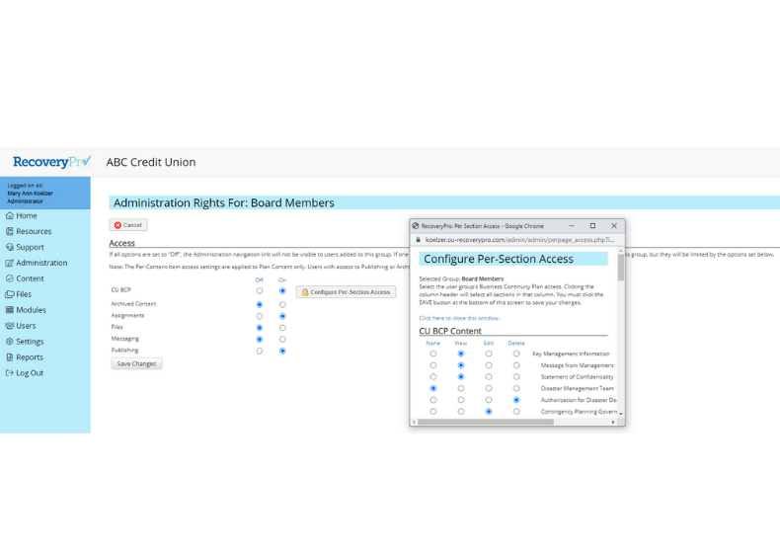Viewport: 780px width, 553px height.
Task: Click the View column header in popup
Action: pos(461,343)
